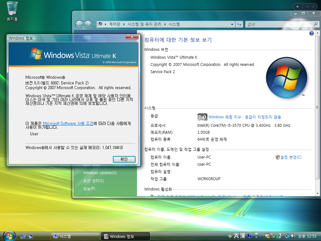Click the search magnifier icon

pyautogui.click(x=316, y=24)
